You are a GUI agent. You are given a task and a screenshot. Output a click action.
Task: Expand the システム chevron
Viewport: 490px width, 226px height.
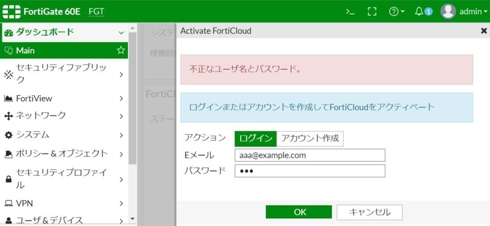(121, 135)
